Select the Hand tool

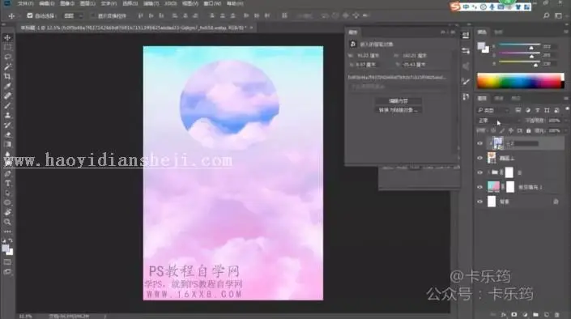tap(7, 212)
